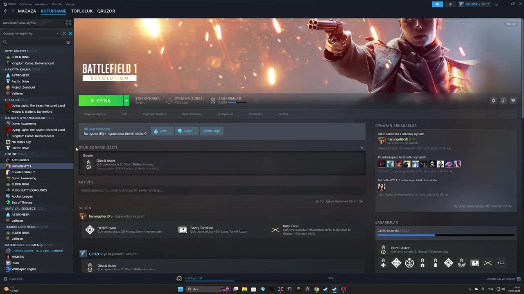The image size is (524, 294).
Task: Go back with the navigation arrow
Action: pos(5,11)
